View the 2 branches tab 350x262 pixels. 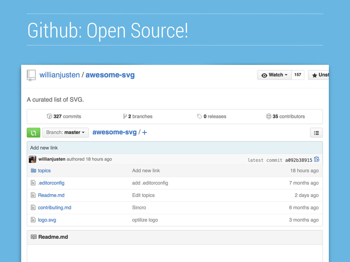click(138, 116)
